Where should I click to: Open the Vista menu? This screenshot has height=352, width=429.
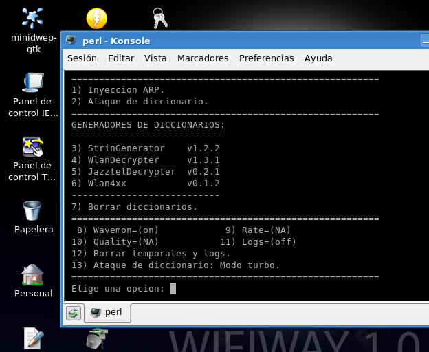pyautogui.click(x=155, y=58)
